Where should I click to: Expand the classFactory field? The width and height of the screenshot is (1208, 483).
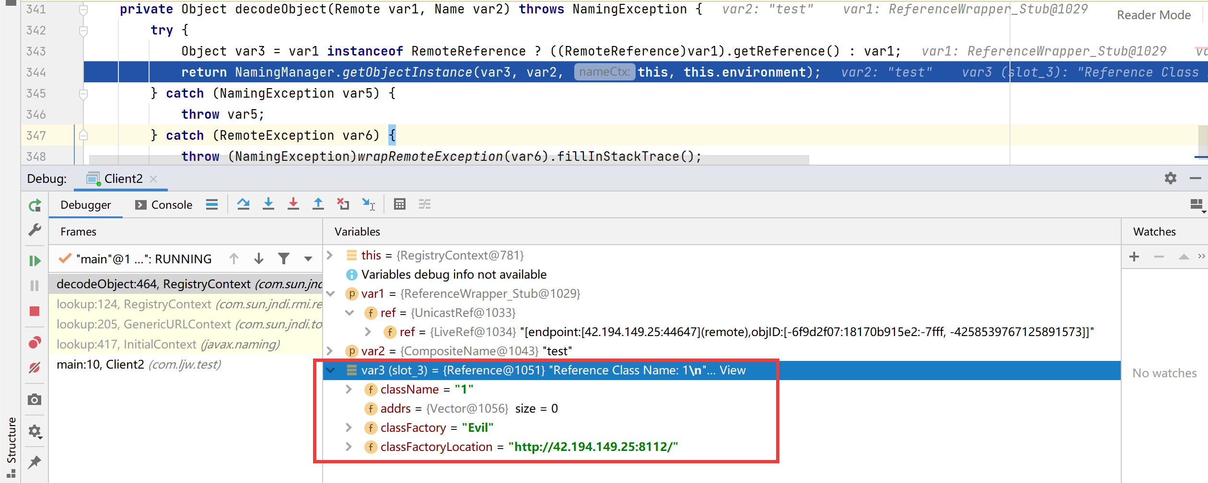coord(349,427)
